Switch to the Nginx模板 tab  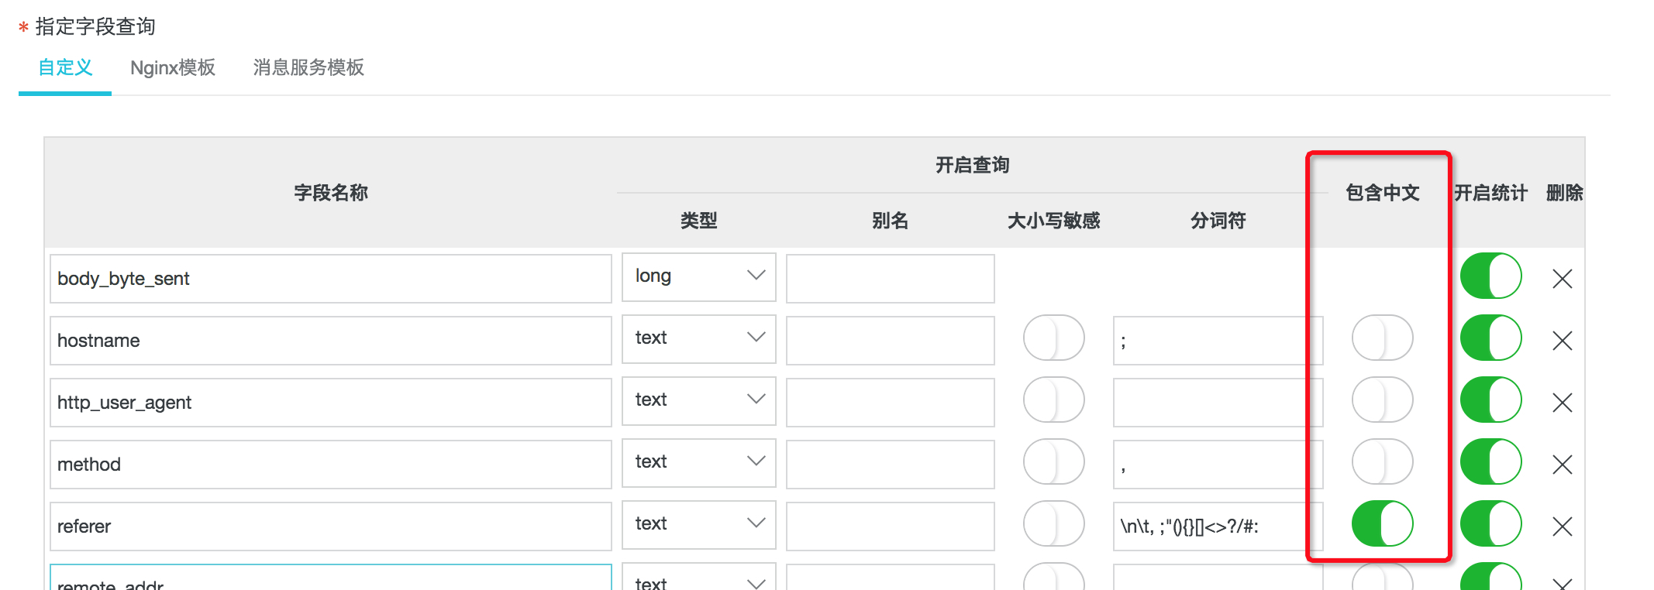173,67
